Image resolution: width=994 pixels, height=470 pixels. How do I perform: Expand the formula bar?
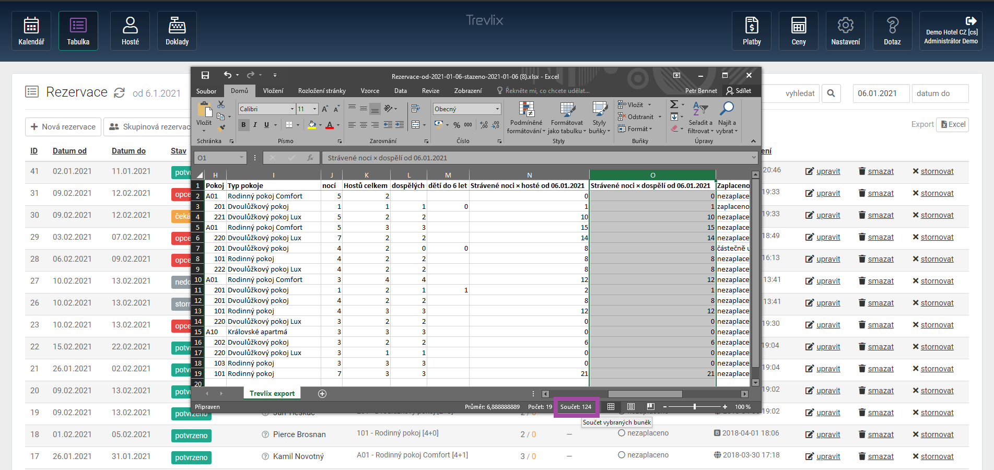754,158
